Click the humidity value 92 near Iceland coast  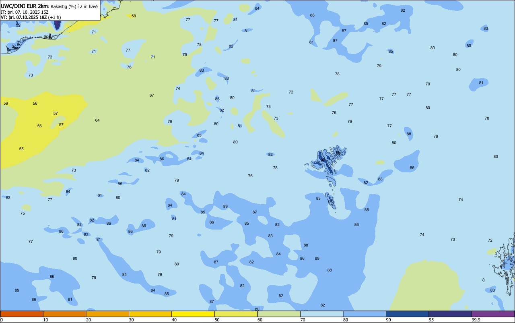(x=18, y=25)
